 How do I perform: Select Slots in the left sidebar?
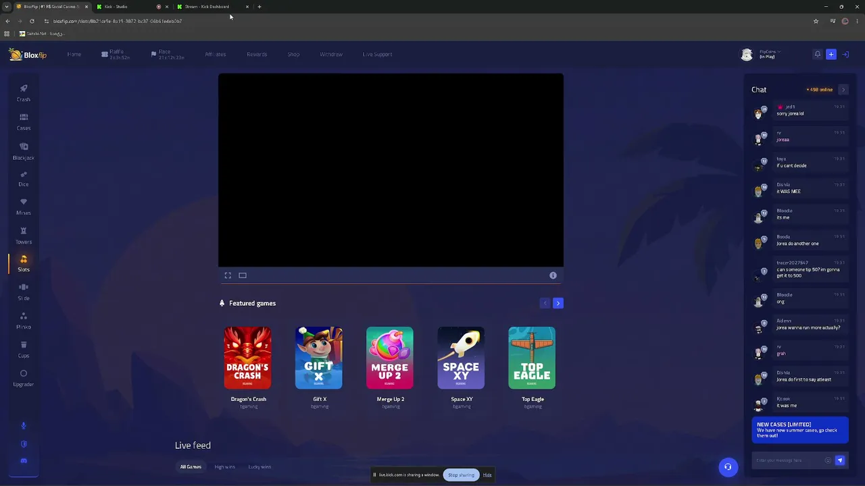(x=24, y=264)
